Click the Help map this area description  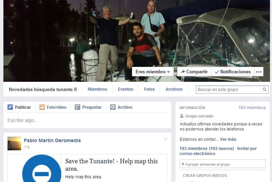pos(83,177)
